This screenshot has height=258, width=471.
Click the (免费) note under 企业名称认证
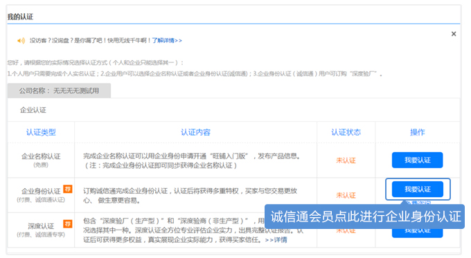(x=41, y=165)
